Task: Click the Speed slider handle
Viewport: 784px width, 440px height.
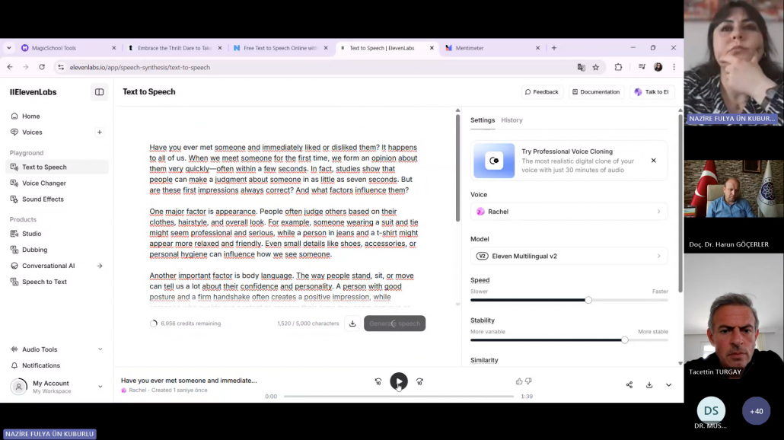Action: tap(588, 300)
